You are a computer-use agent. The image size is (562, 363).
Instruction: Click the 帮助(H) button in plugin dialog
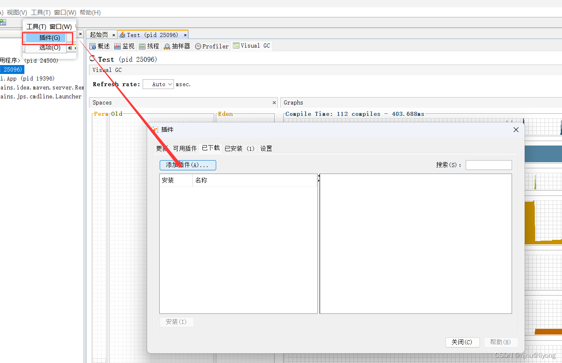click(x=501, y=342)
